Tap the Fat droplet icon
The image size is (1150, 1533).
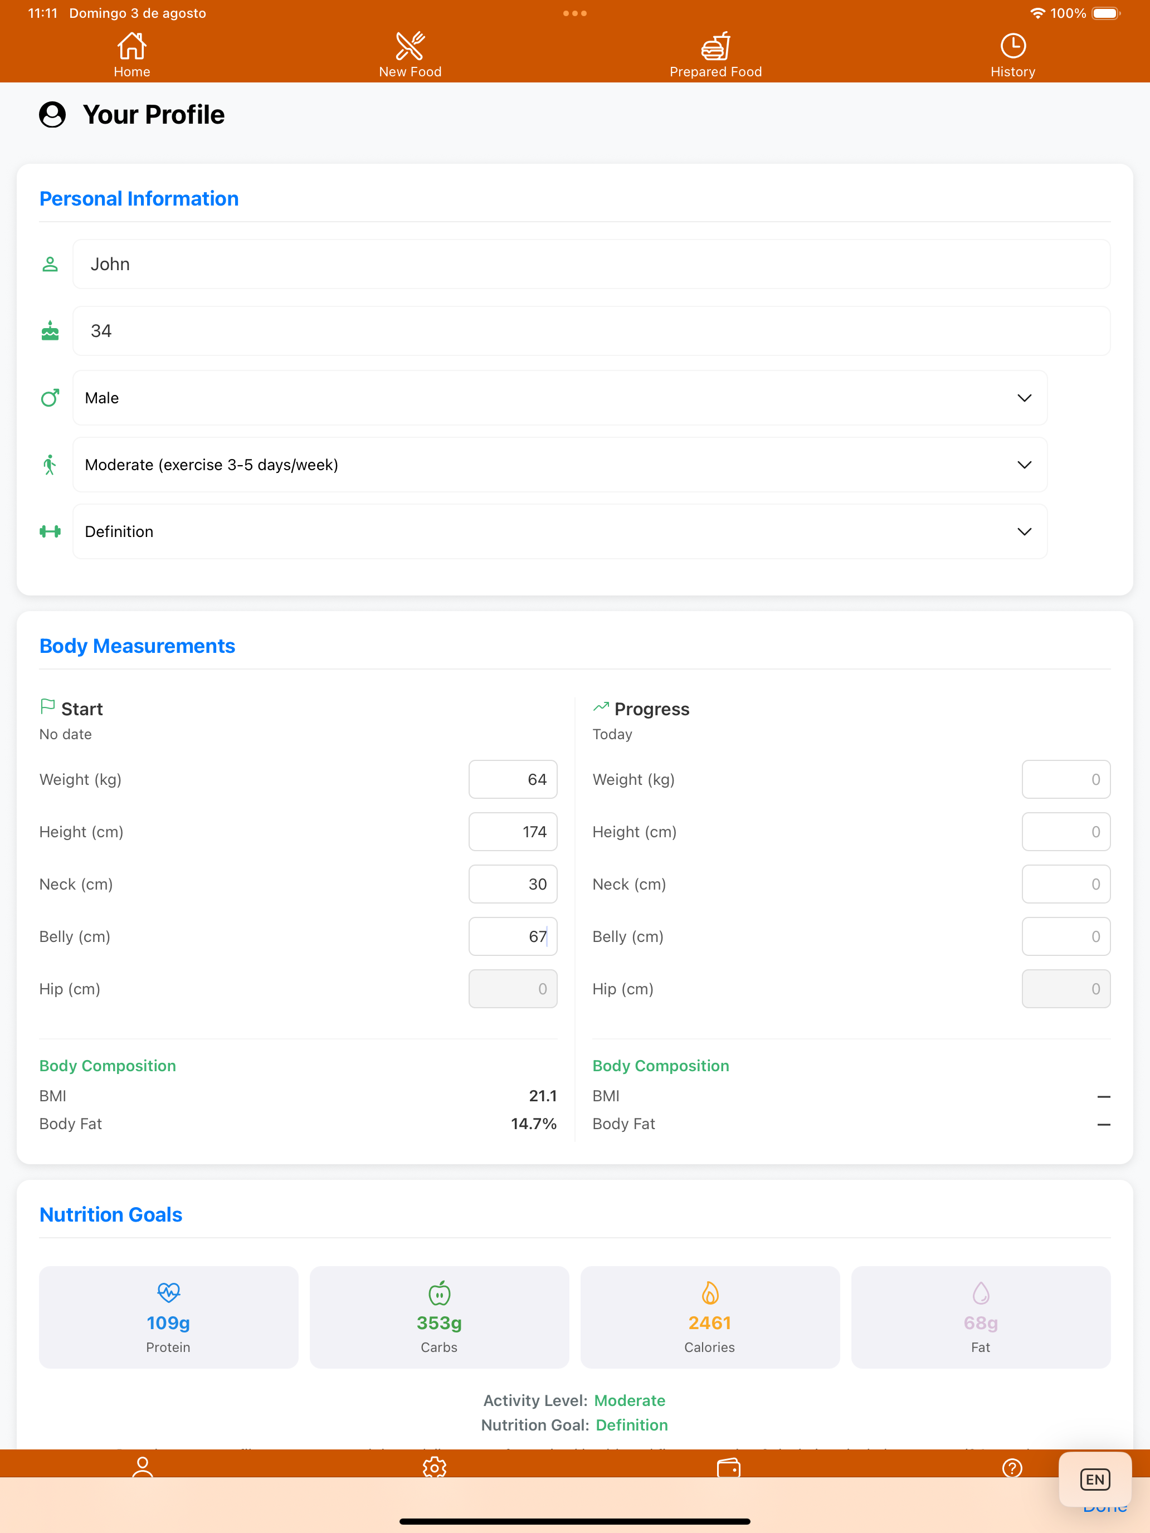coord(981,1292)
